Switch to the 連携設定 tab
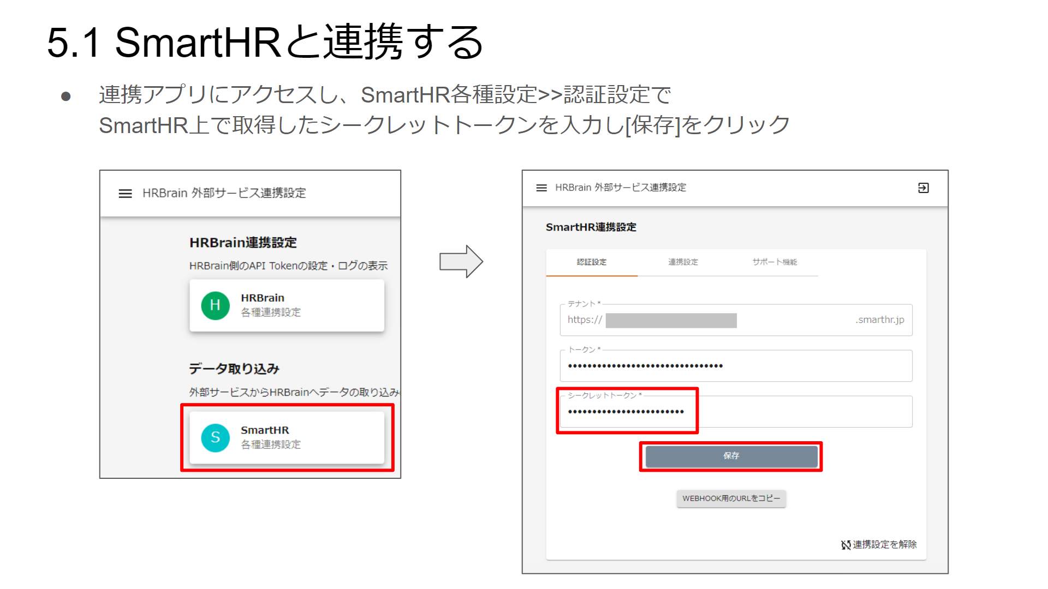The width and height of the screenshot is (1048, 589). click(683, 262)
